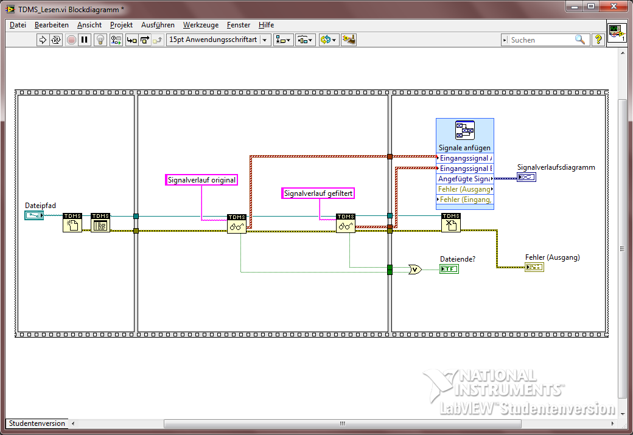Open the Reorder dropdown
633x435 pixels.
coord(329,40)
